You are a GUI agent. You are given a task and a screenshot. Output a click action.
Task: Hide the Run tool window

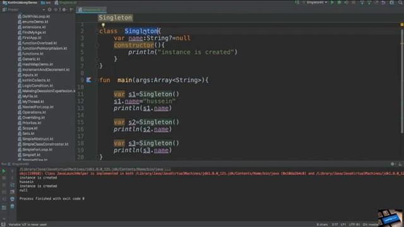(x=400, y=164)
